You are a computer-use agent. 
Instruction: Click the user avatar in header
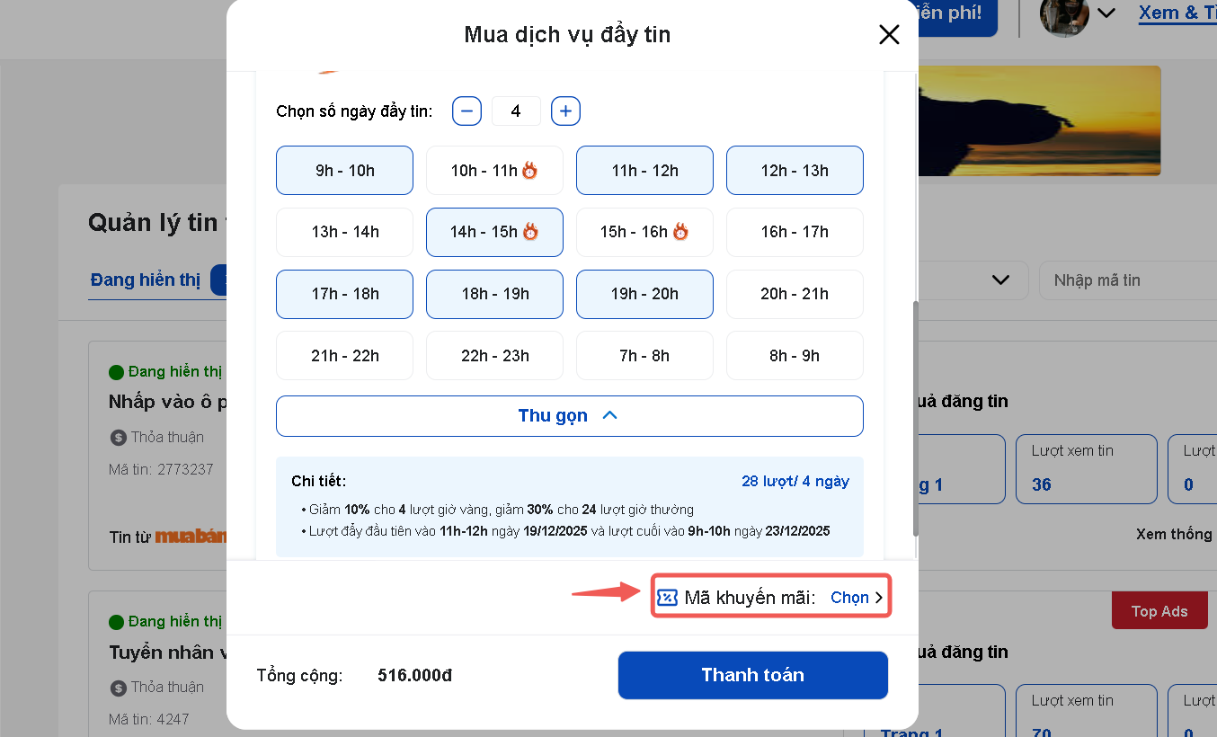(1064, 15)
